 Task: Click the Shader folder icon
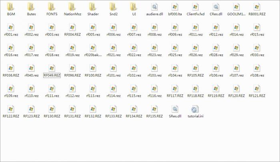[93, 7]
